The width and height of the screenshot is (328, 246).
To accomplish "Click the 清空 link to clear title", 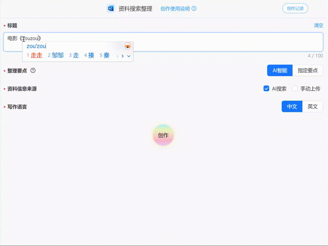I will point(318,26).
